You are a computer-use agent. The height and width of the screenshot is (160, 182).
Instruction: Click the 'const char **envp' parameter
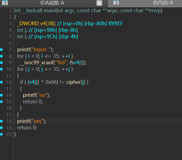tap(140, 11)
